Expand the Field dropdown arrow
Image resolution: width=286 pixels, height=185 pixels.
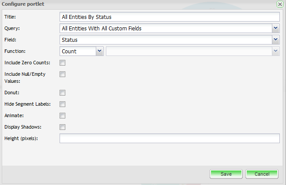coord(276,40)
